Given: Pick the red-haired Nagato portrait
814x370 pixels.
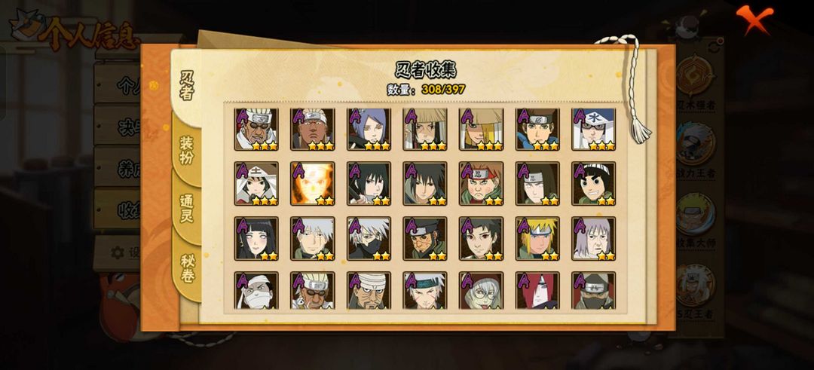Looking at the screenshot, I should point(537,291).
